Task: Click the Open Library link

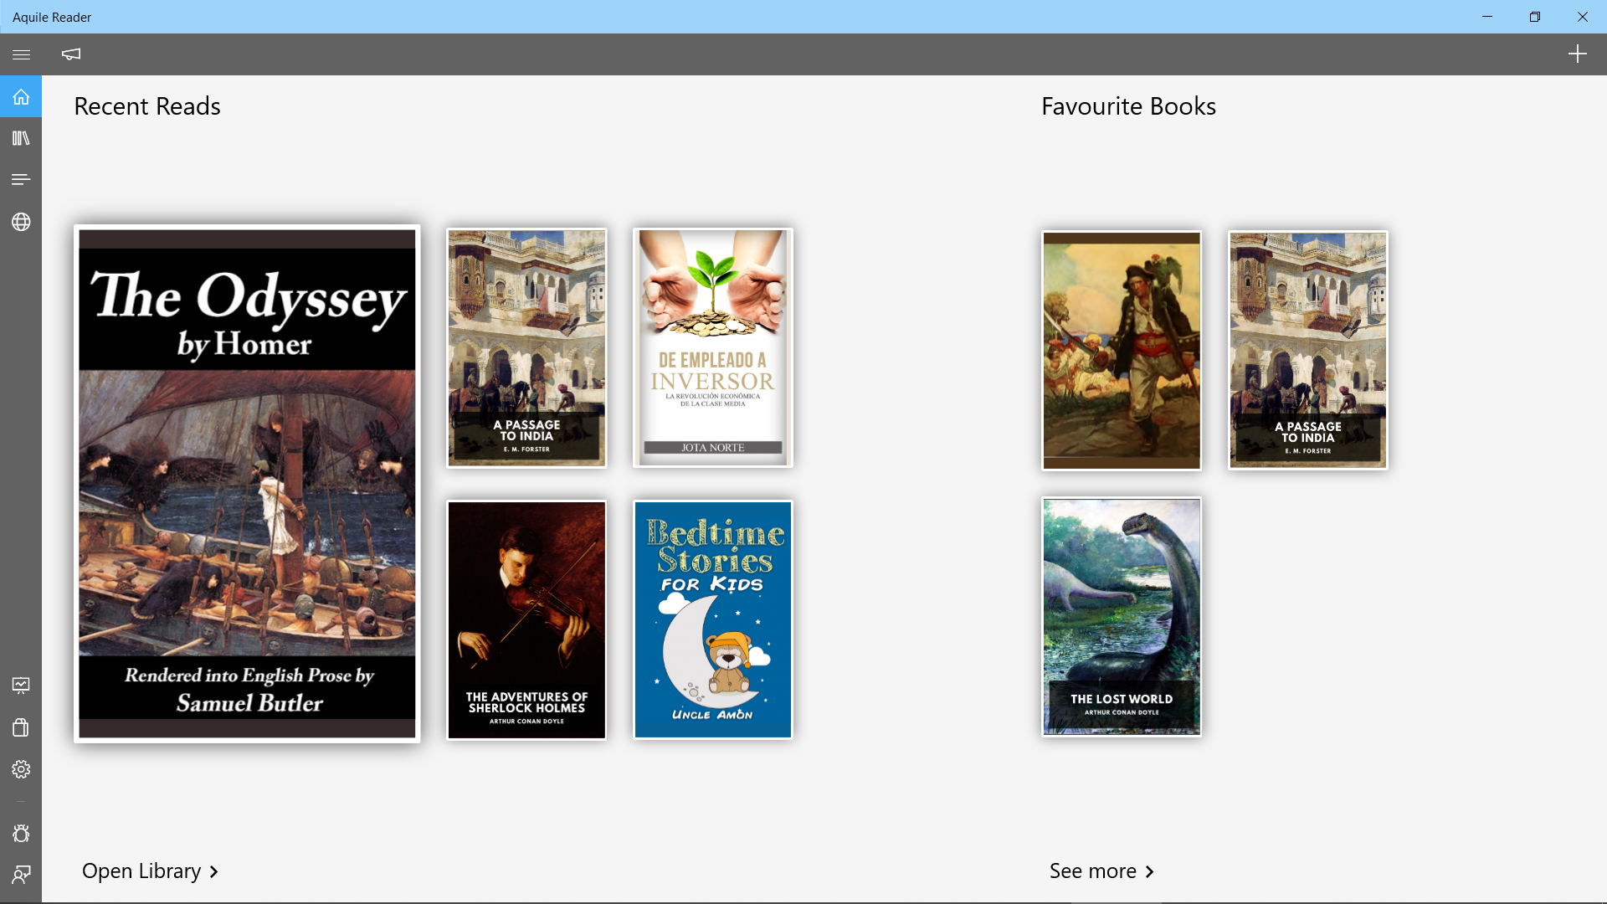Action: click(151, 871)
